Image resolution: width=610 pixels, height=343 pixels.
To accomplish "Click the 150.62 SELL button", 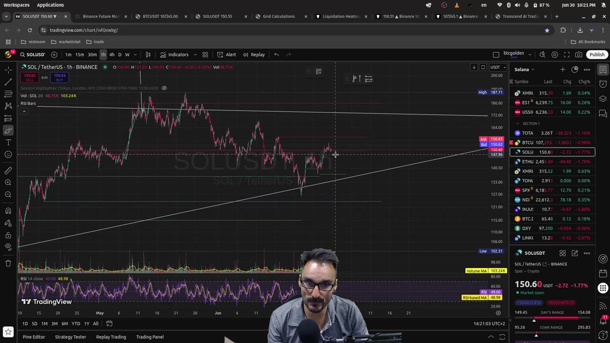I will (30, 77).
